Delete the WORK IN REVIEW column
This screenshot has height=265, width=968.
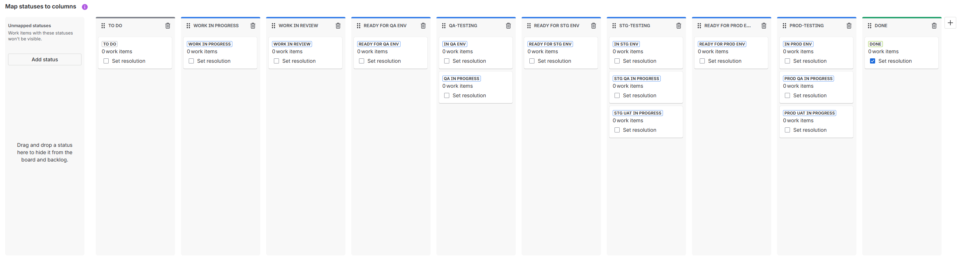pos(338,26)
